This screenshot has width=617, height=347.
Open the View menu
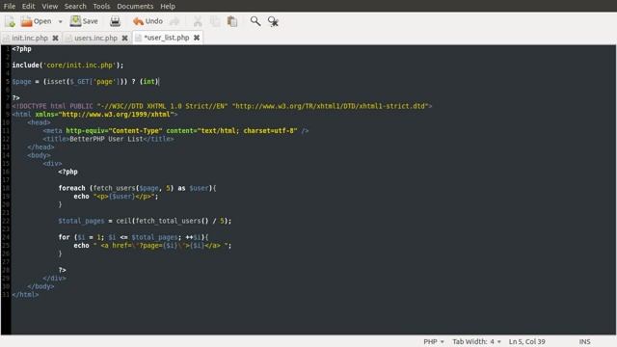pos(50,7)
